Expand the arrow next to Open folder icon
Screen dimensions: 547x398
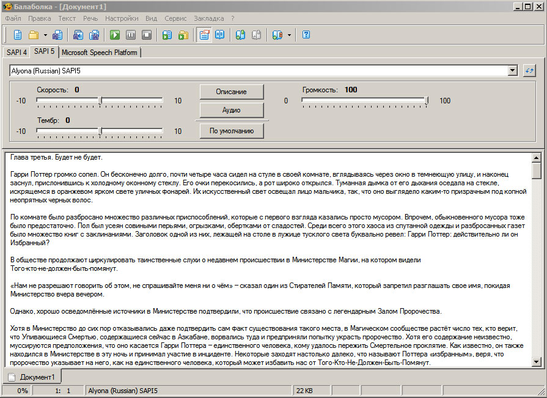[x=45, y=35]
